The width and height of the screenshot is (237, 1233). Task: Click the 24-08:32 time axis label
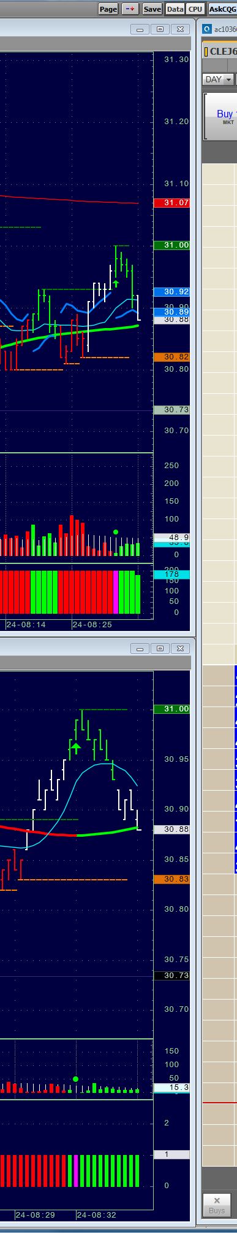pyautogui.click(x=96, y=1215)
